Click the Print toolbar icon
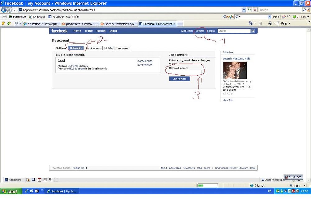Image resolution: width=311 pixels, height=199 pixels. coord(270,23)
